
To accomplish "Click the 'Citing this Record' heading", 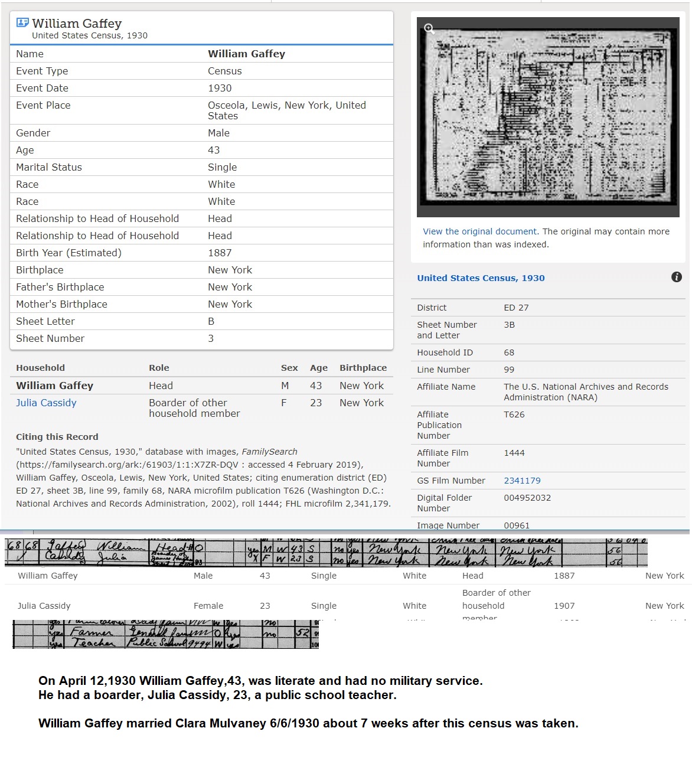I will [57, 437].
